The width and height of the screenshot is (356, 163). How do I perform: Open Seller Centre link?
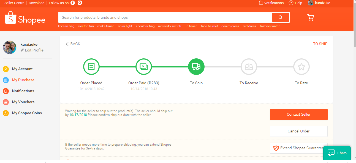click(14, 3)
